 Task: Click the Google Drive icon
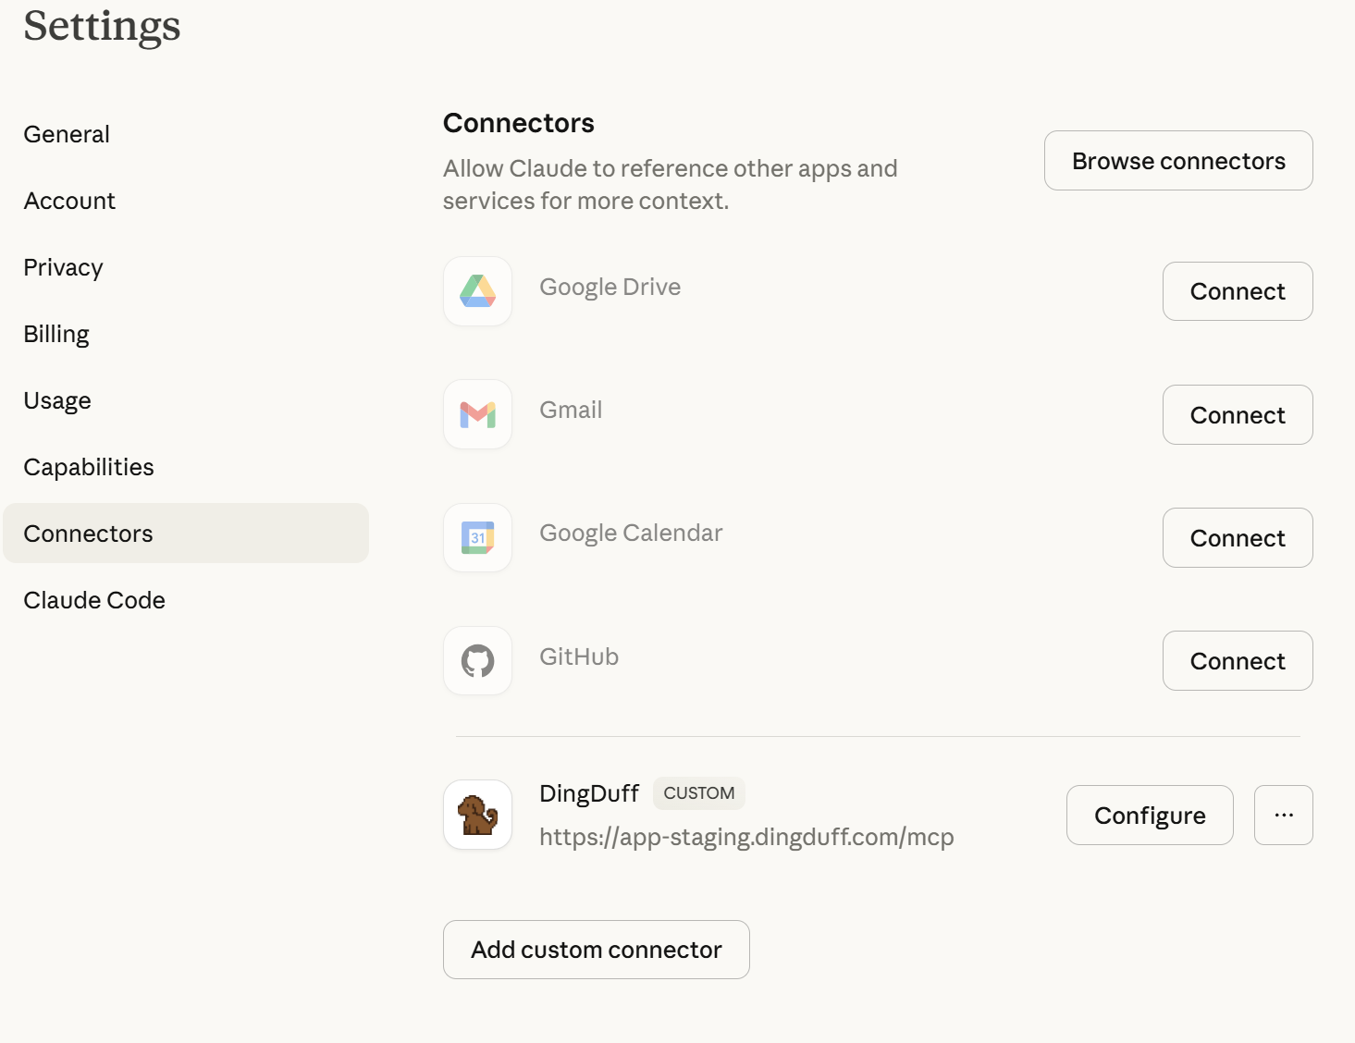[477, 291]
